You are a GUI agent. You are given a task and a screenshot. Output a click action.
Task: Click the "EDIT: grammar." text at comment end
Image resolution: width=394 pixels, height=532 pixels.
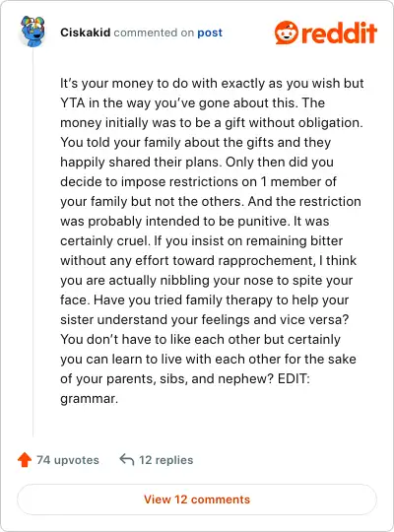pos(185,388)
